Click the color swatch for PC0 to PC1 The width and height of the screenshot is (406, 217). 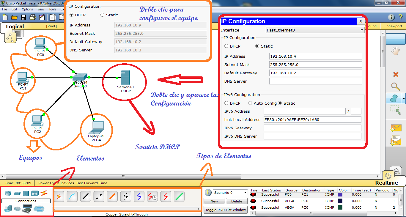[340, 195]
